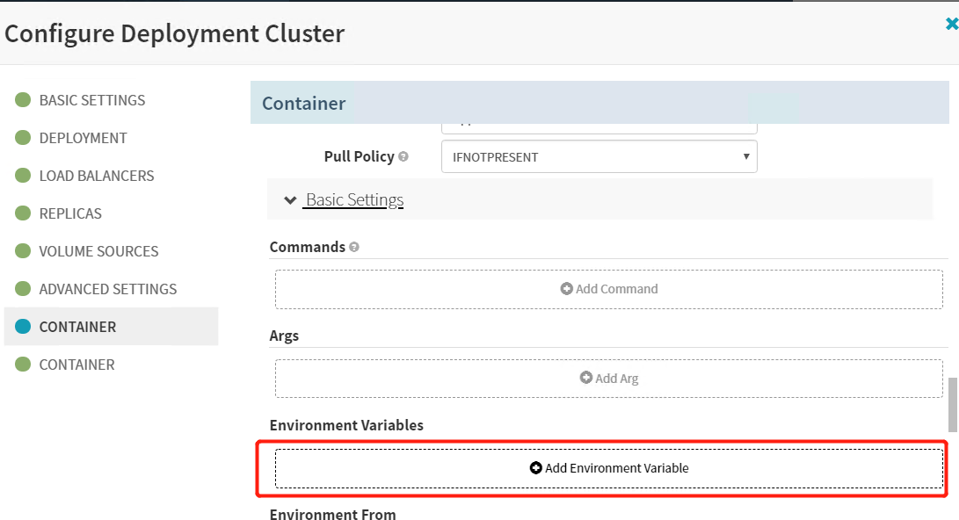Click the vertical scrollbar thumb on the right
Image resolution: width=959 pixels, height=520 pixels.
952,405
